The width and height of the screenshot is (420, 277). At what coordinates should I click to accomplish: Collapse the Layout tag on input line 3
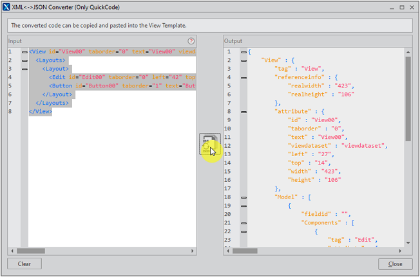[x=24, y=69]
